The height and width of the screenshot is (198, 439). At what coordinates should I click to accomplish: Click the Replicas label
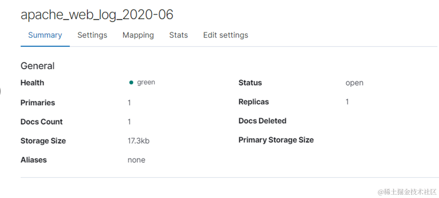[254, 102]
